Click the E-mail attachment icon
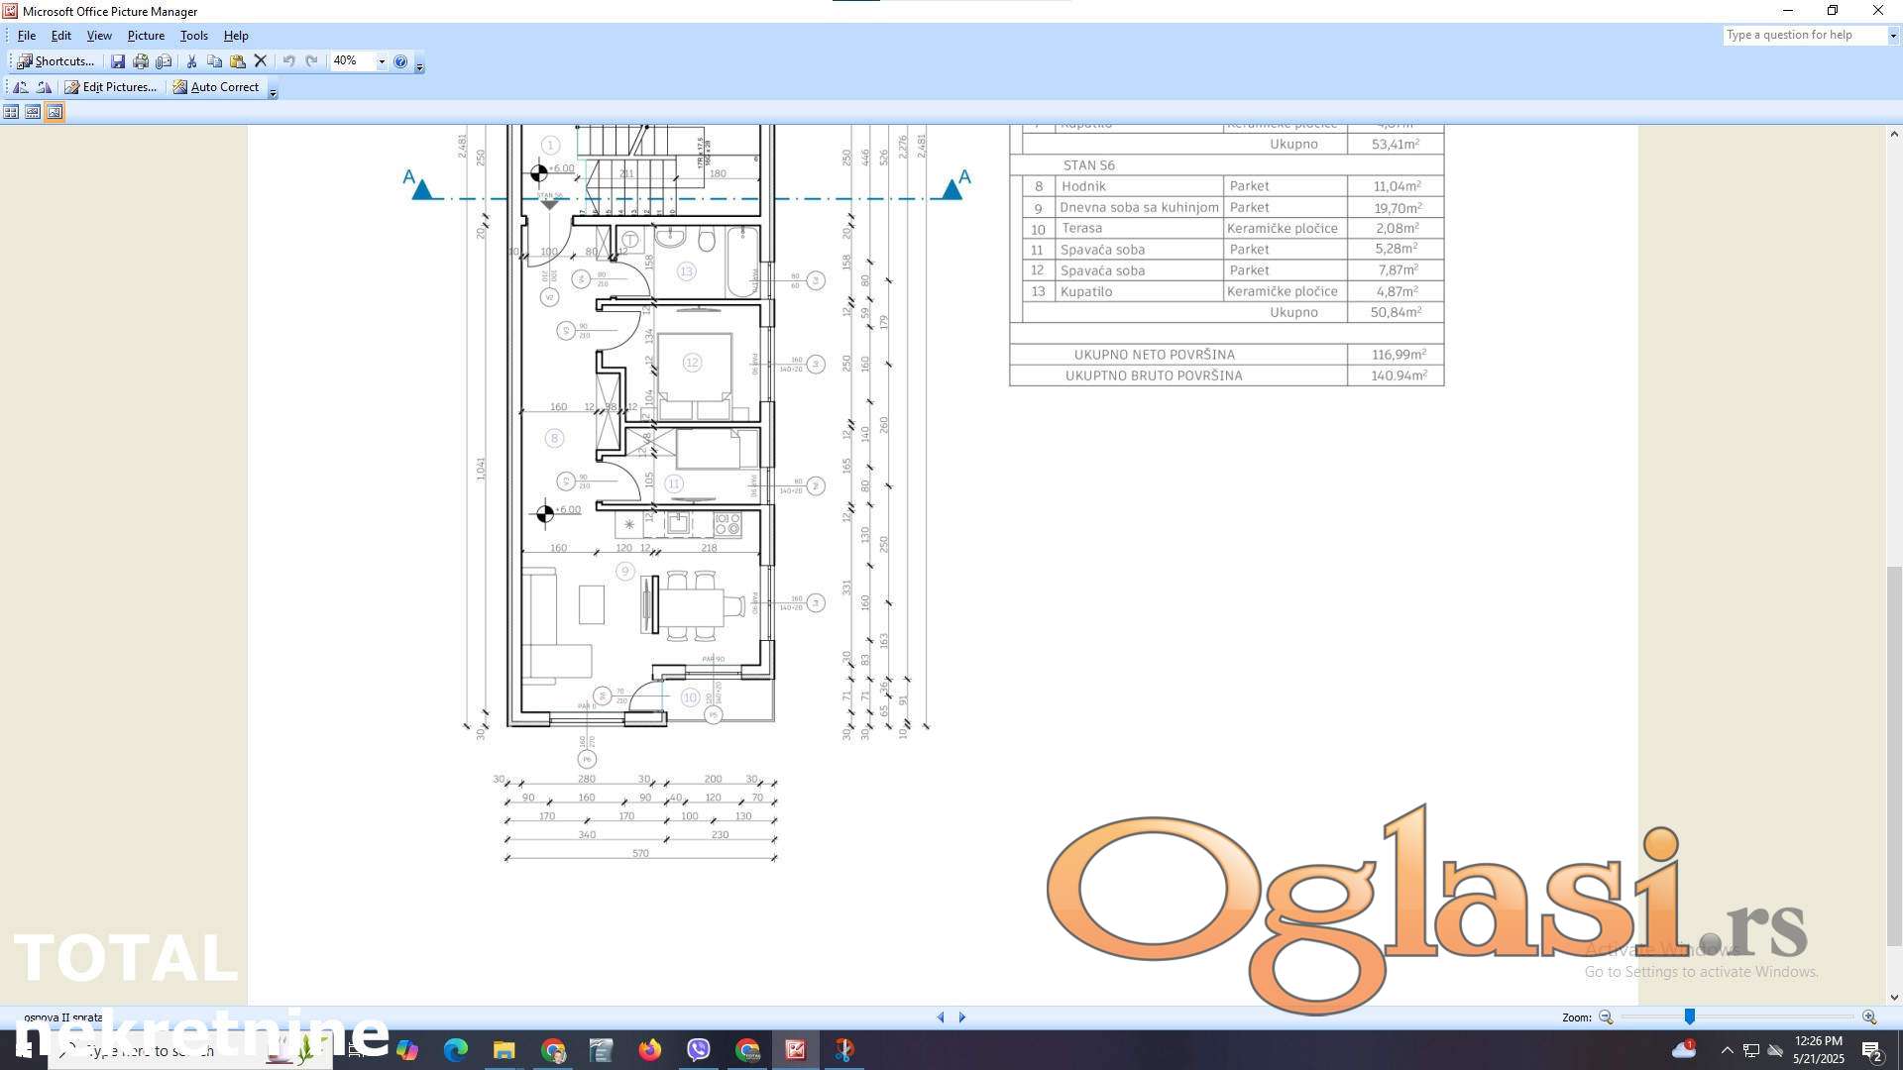Screen dimensions: 1903x1070 pos(164,61)
